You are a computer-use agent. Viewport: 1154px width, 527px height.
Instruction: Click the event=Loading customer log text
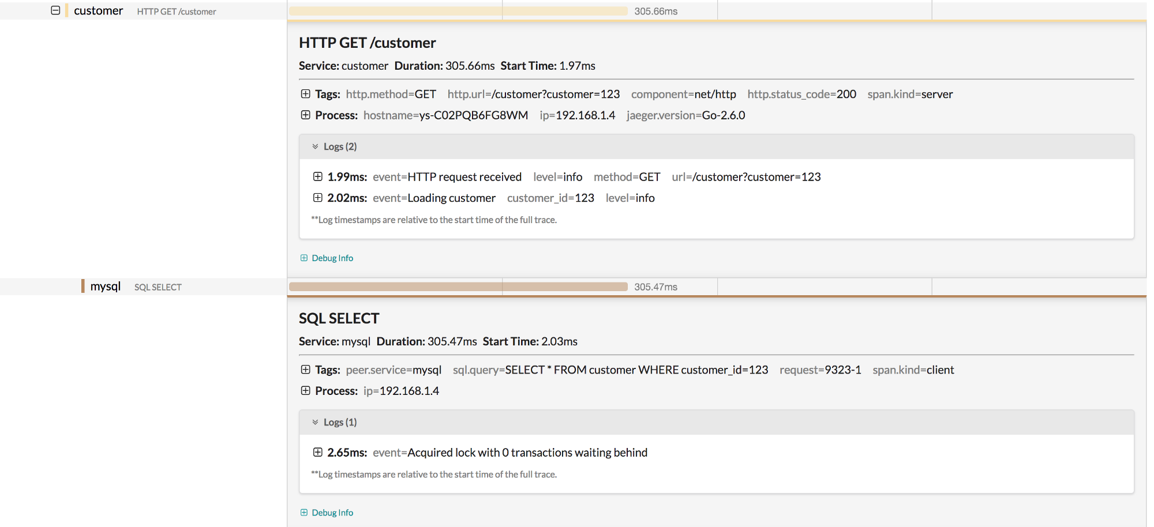[434, 198]
